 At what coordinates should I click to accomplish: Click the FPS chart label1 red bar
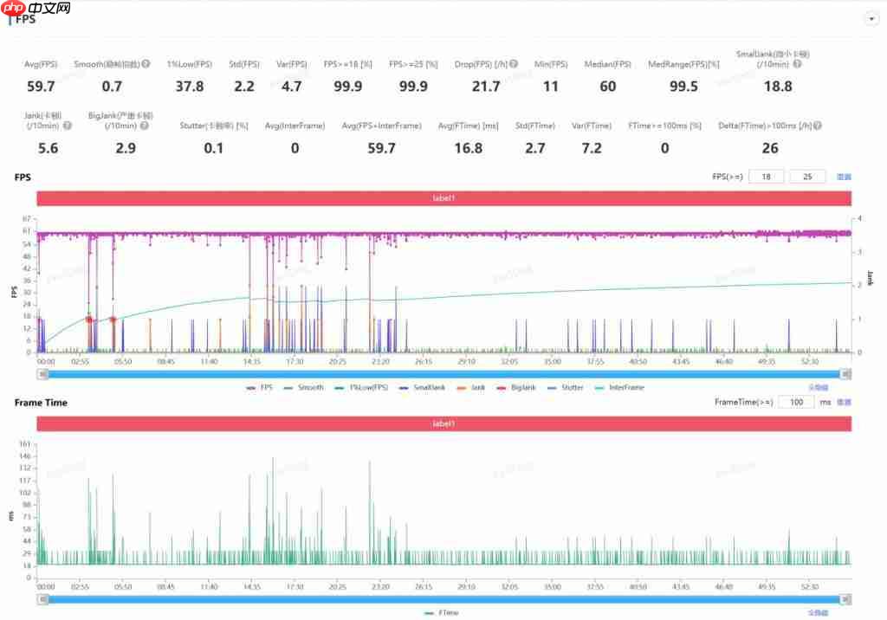pyautogui.click(x=443, y=198)
